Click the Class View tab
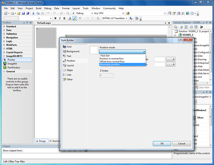 pyautogui.click(x=202, y=88)
